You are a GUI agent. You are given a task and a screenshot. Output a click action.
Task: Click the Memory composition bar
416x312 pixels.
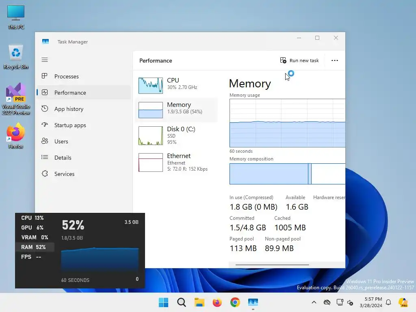(x=287, y=174)
